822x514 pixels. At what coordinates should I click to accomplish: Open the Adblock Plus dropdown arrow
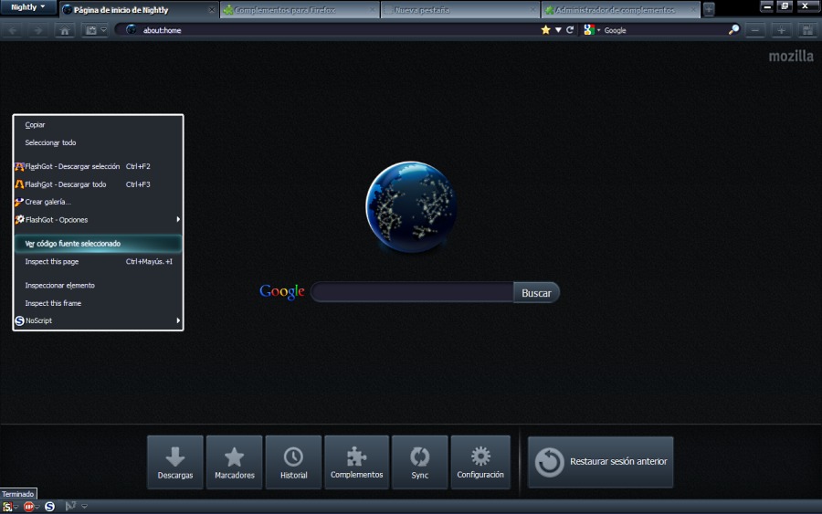pos(37,507)
